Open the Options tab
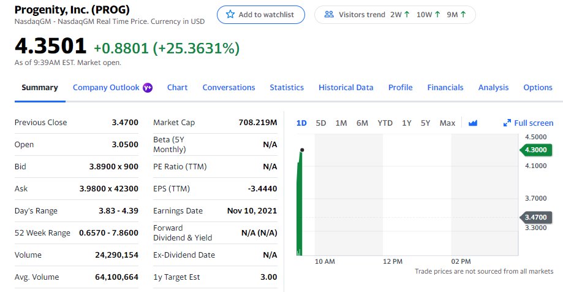 click(538, 87)
